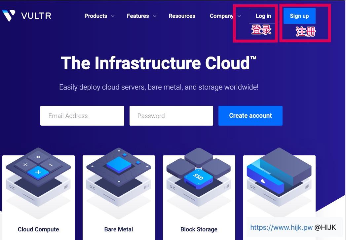The height and width of the screenshot is (240, 346).
Task: Click into the Password field
Action: click(x=171, y=116)
